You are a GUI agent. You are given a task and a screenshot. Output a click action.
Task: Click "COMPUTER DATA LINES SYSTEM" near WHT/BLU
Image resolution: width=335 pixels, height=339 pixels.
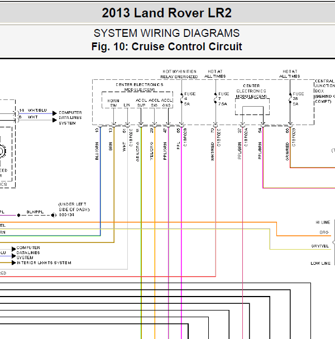click(x=70, y=118)
